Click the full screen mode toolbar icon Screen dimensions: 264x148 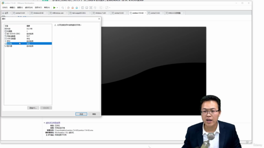tap(91, 7)
